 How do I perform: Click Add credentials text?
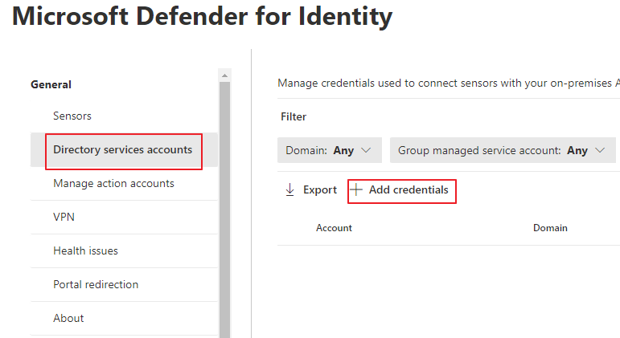click(409, 190)
